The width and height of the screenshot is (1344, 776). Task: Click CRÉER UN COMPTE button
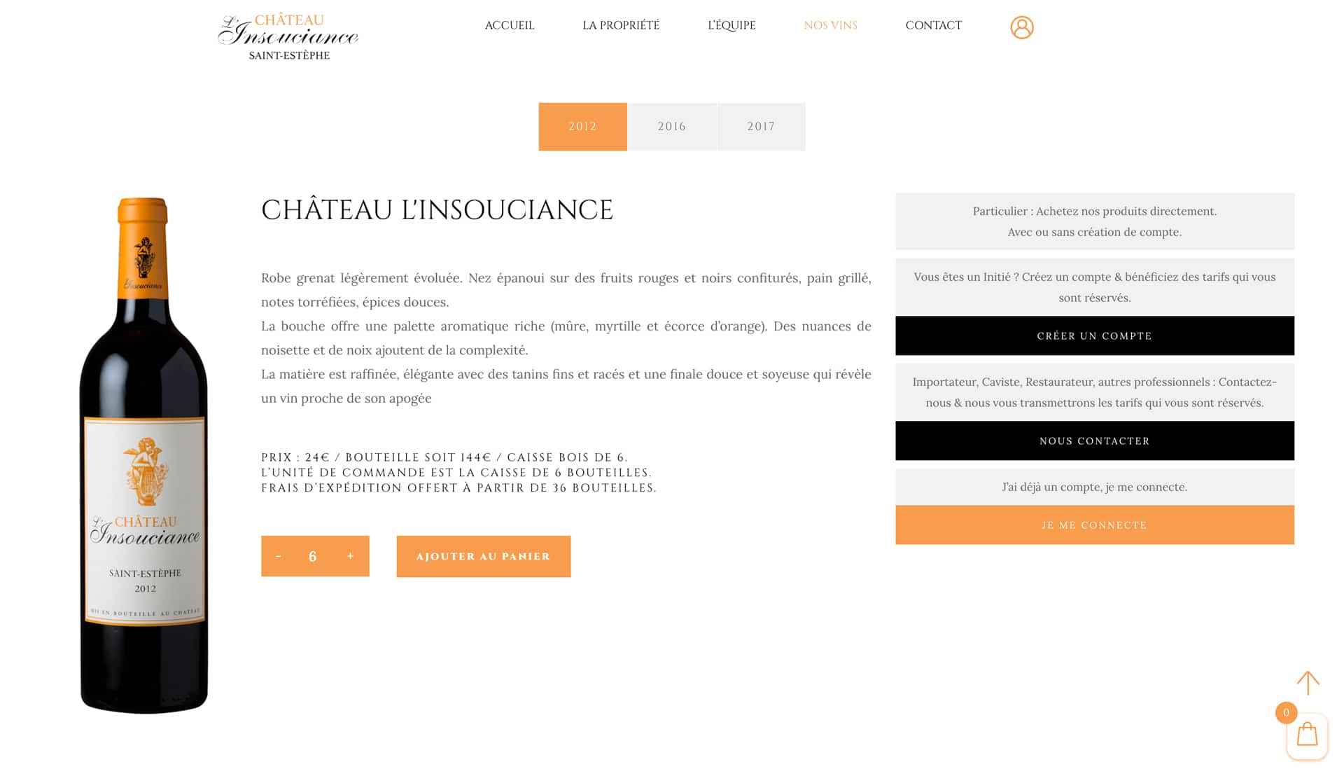[x=1094, y=335]
